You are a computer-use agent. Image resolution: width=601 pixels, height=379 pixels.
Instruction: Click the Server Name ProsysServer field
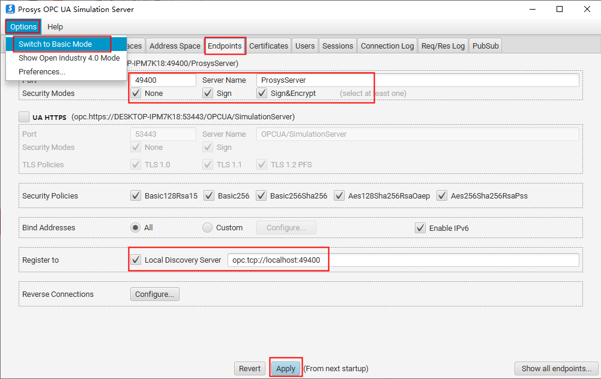tap(417, 80)
